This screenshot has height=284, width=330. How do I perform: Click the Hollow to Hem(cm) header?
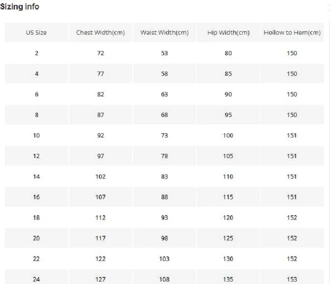[292, 33]
